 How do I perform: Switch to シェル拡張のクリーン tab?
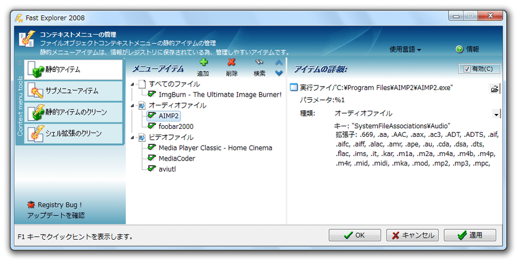point(74,134)
